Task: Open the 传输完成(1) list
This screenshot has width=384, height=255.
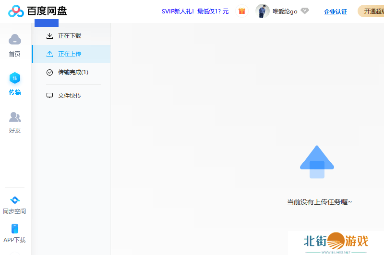Action: pyautogui.click(x=73, y=72)
